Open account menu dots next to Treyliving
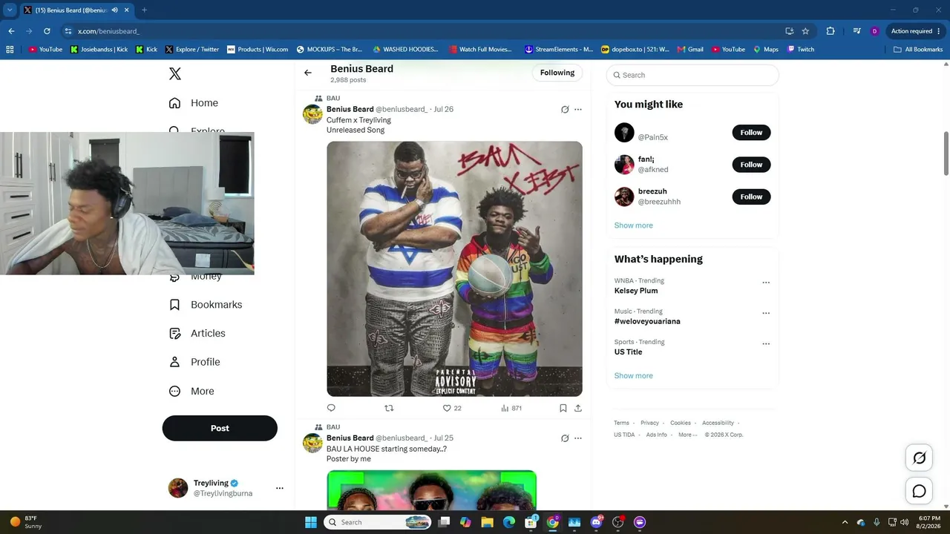 (x=280, y=488)
